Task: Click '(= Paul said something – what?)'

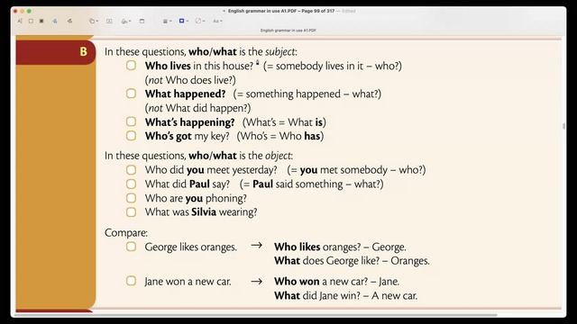Action: pos(311,184)
